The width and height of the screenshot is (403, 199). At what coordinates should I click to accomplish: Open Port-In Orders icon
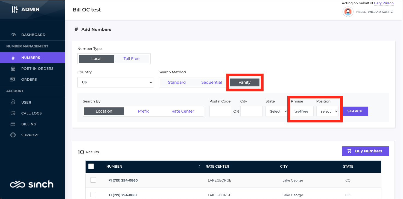point(13,69)
